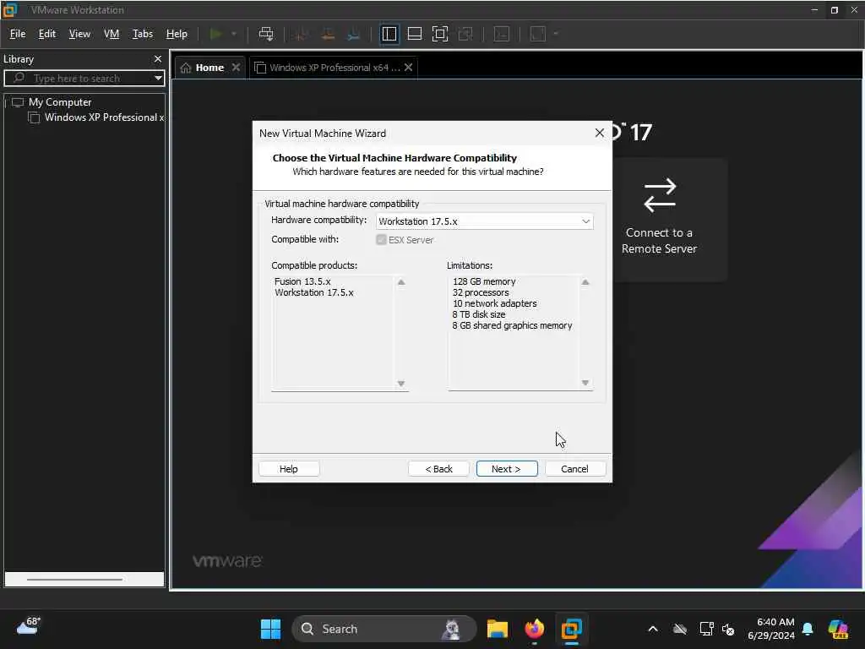
Task: Toggle the Show Library panel icon
Action: [389, 34]
